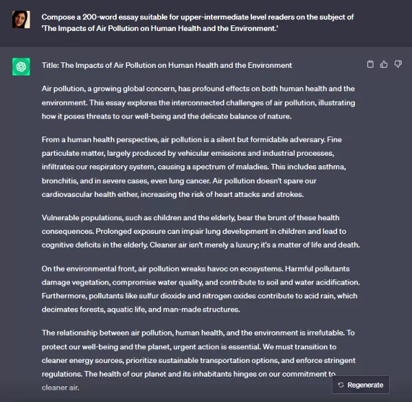
Task: Click the paragraph starting 'Vulnerable populations'
Action: pos(201,231)
